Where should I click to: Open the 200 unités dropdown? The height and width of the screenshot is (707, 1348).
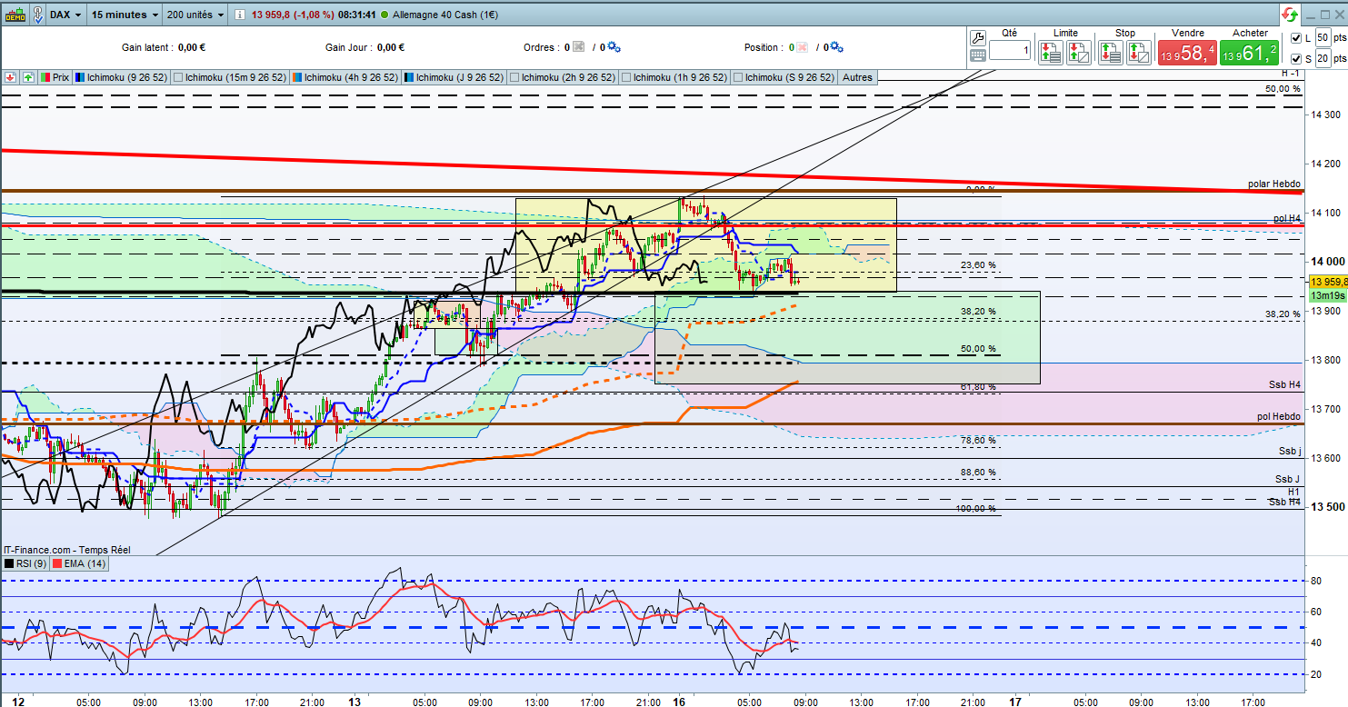pos(195,15)
